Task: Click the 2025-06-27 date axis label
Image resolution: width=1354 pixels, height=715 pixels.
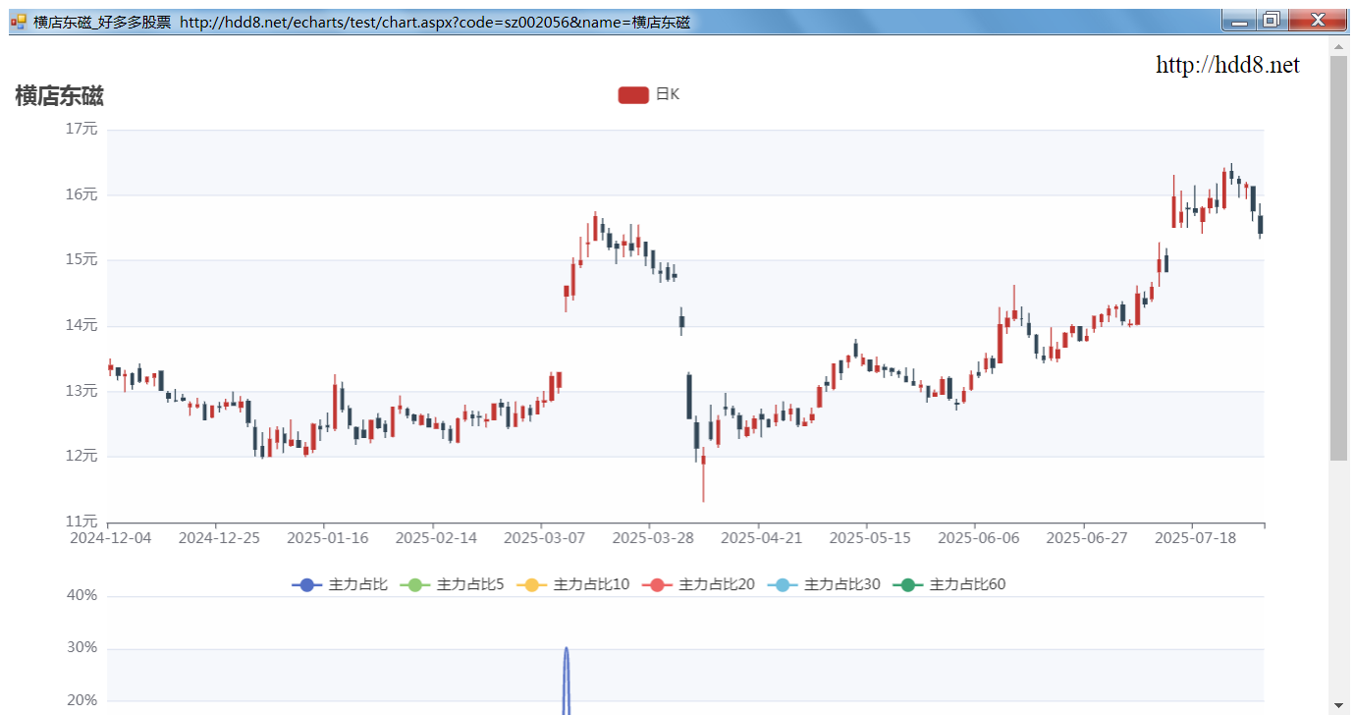Action: click(x=1086, y=538)
